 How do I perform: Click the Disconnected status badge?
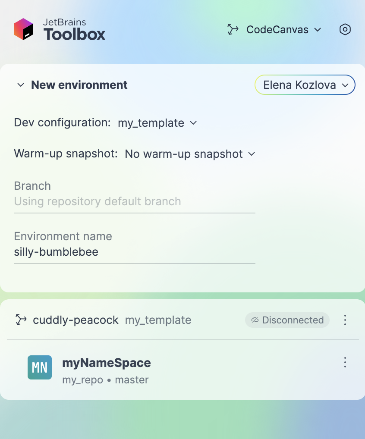click(x=287, y=320)
